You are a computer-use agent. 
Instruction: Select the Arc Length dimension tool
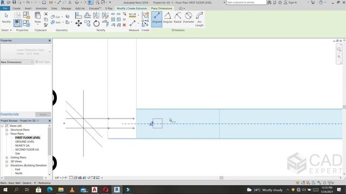pos(199,19)
